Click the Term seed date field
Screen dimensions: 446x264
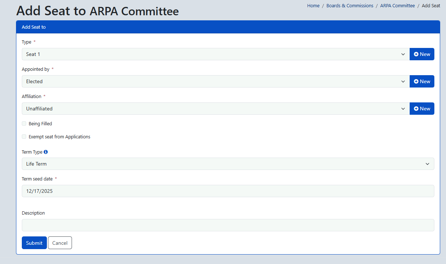click(x=228, y=191)
